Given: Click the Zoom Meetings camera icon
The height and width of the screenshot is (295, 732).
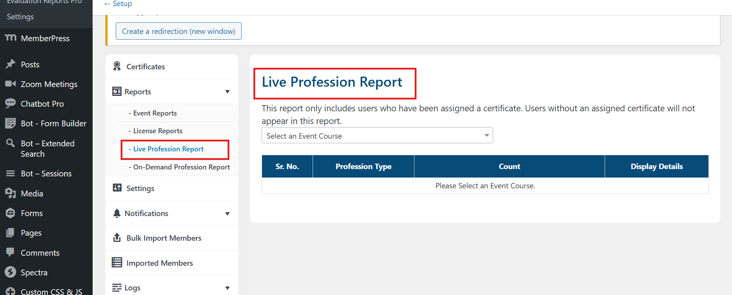Looking at the screenshot, I should 10,84.
